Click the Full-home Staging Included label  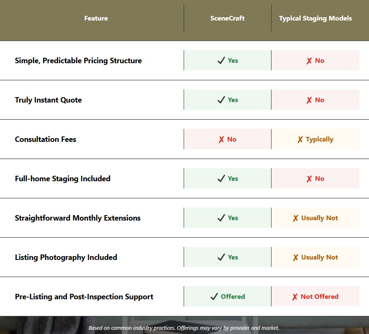click(63, 179)
